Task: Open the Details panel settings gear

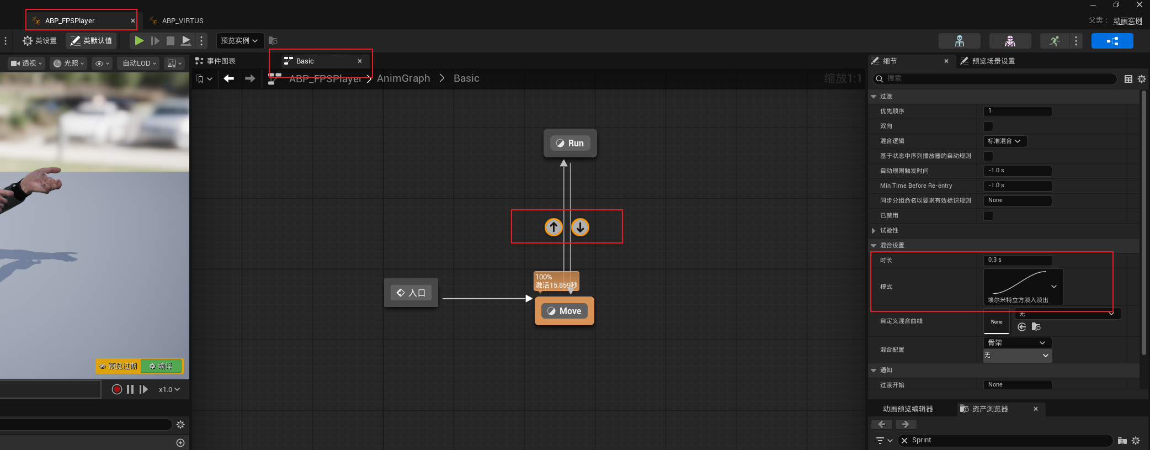Action: (x=1142, y=79)
